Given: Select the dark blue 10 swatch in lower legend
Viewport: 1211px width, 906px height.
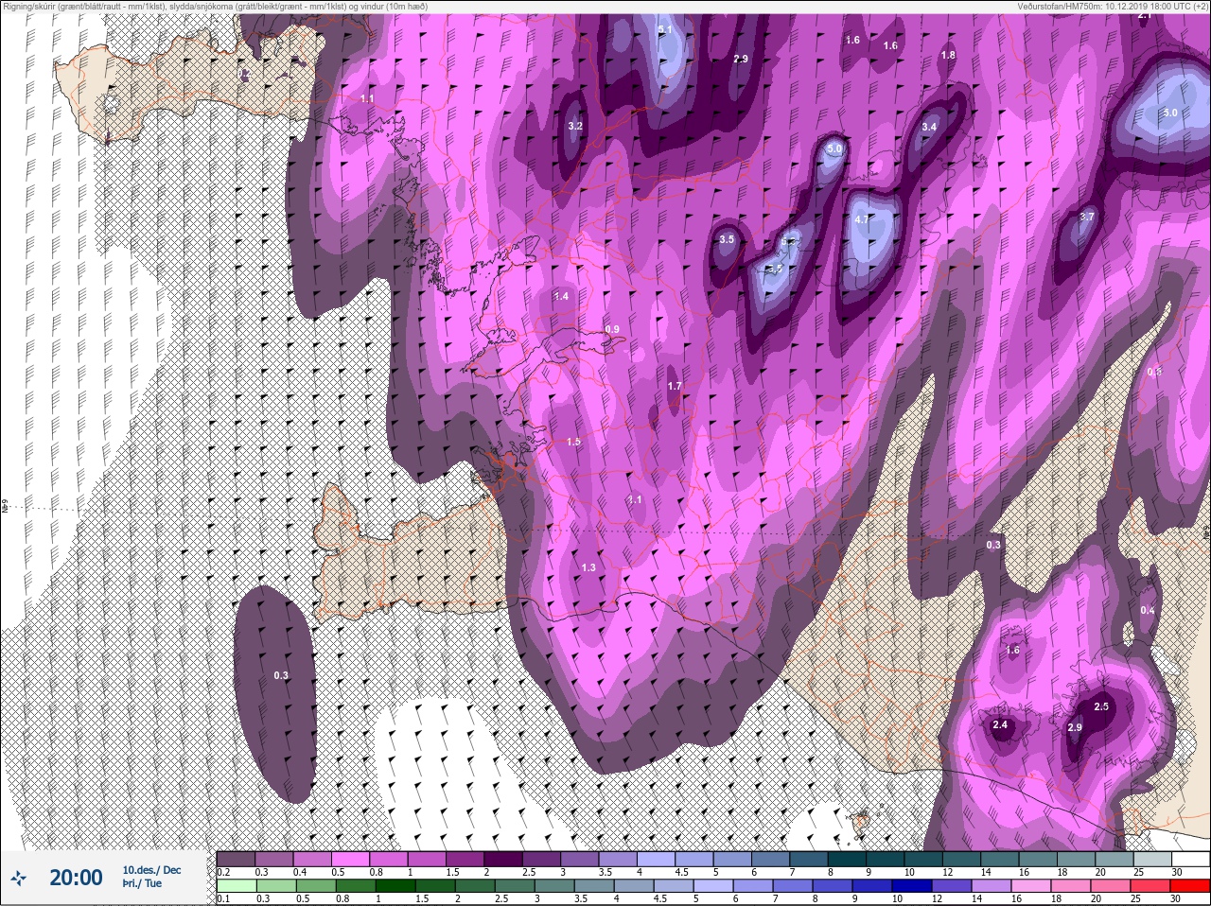Looking at the screenshot, I should (912, 886).
